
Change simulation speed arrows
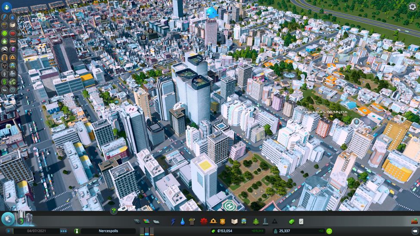(63, 231)
